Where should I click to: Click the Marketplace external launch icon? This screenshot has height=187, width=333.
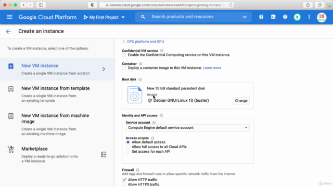[x=104, y=155]
